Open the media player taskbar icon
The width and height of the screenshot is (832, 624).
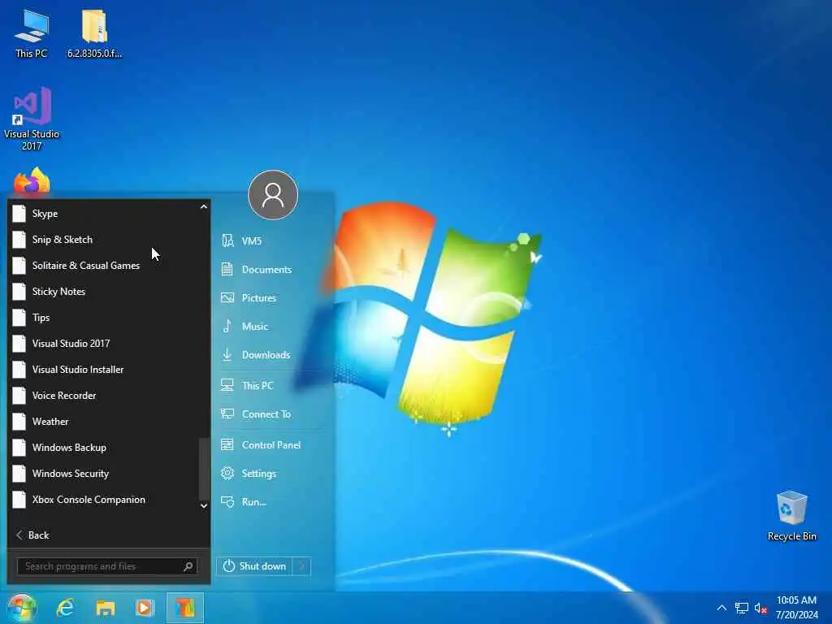click(x=145, y=608)
